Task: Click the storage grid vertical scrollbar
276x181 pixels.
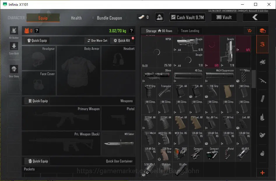Action: click(254, 79)
